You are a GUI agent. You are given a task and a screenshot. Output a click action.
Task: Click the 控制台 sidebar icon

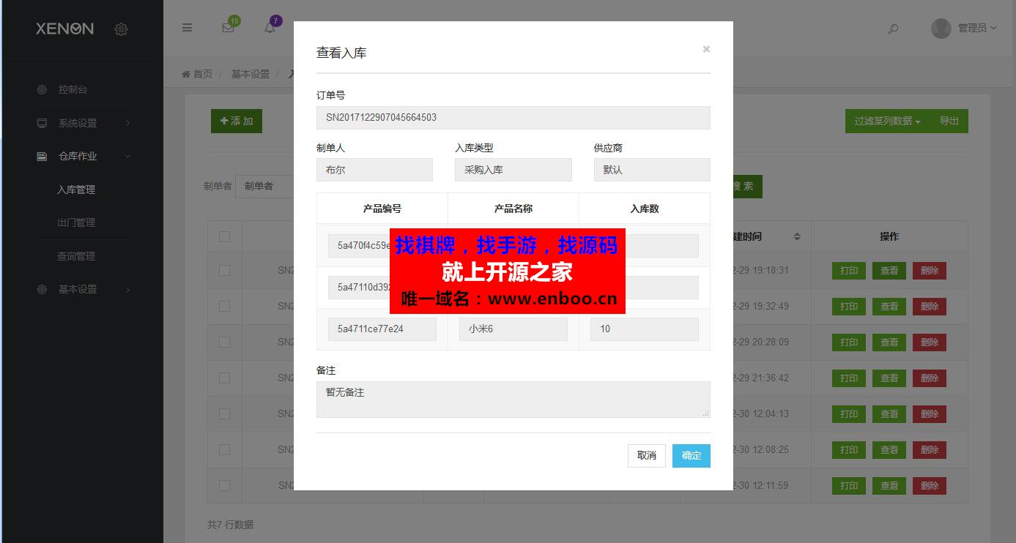coord(42,89)
